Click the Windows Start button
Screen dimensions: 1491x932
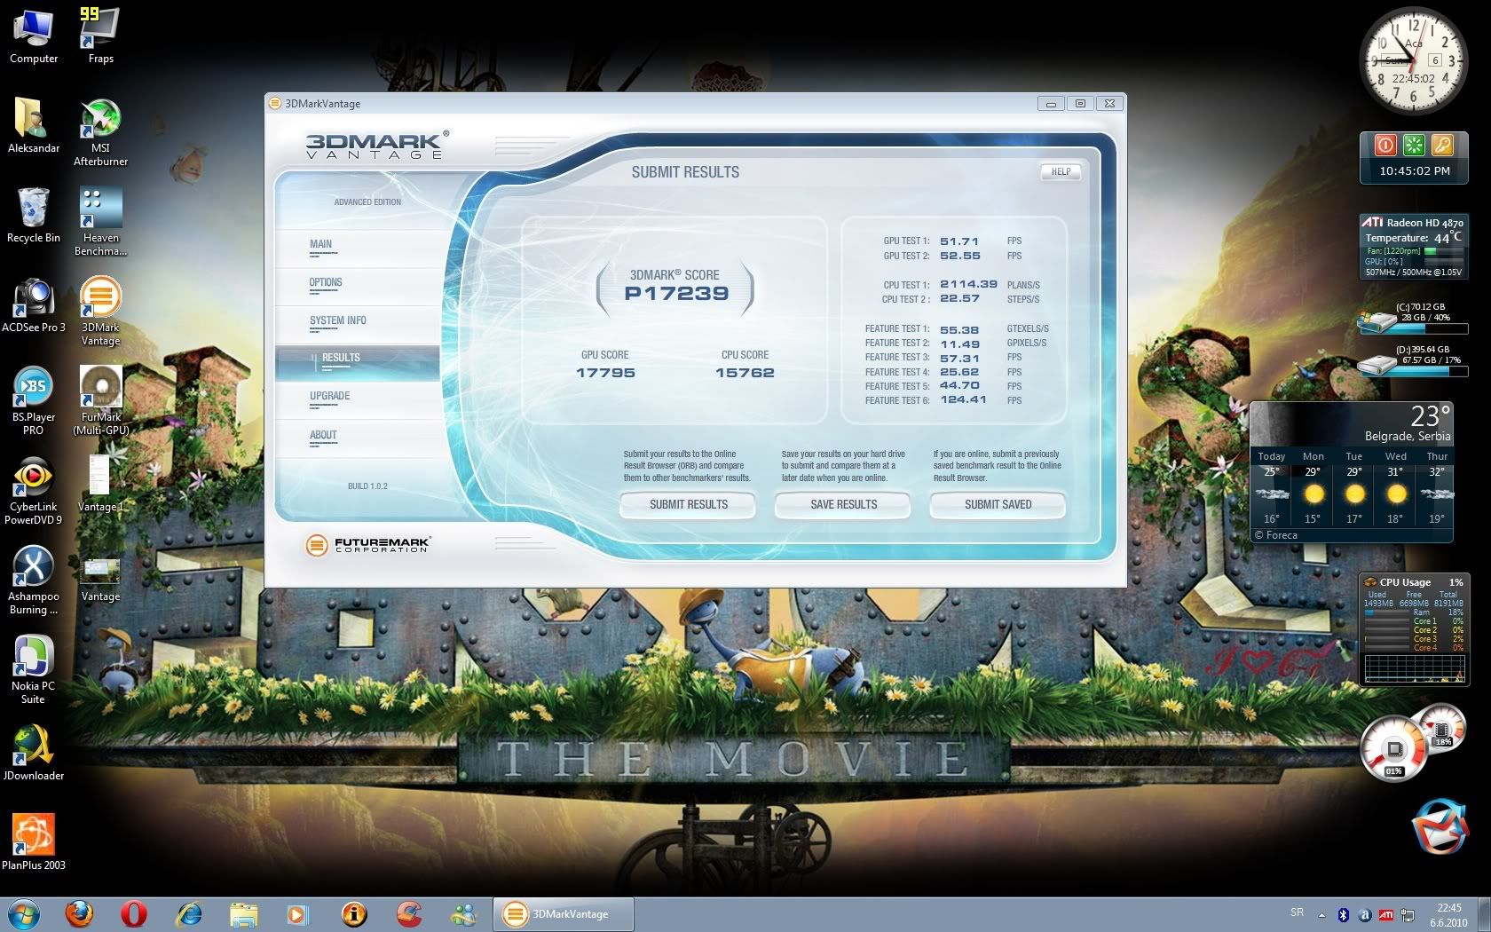(x=24, y=913)
